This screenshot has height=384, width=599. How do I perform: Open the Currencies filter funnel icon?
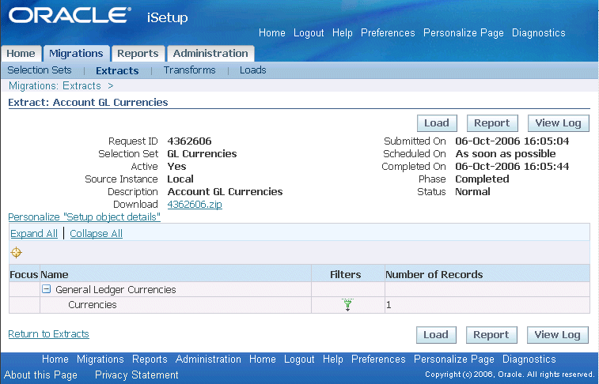347,305
